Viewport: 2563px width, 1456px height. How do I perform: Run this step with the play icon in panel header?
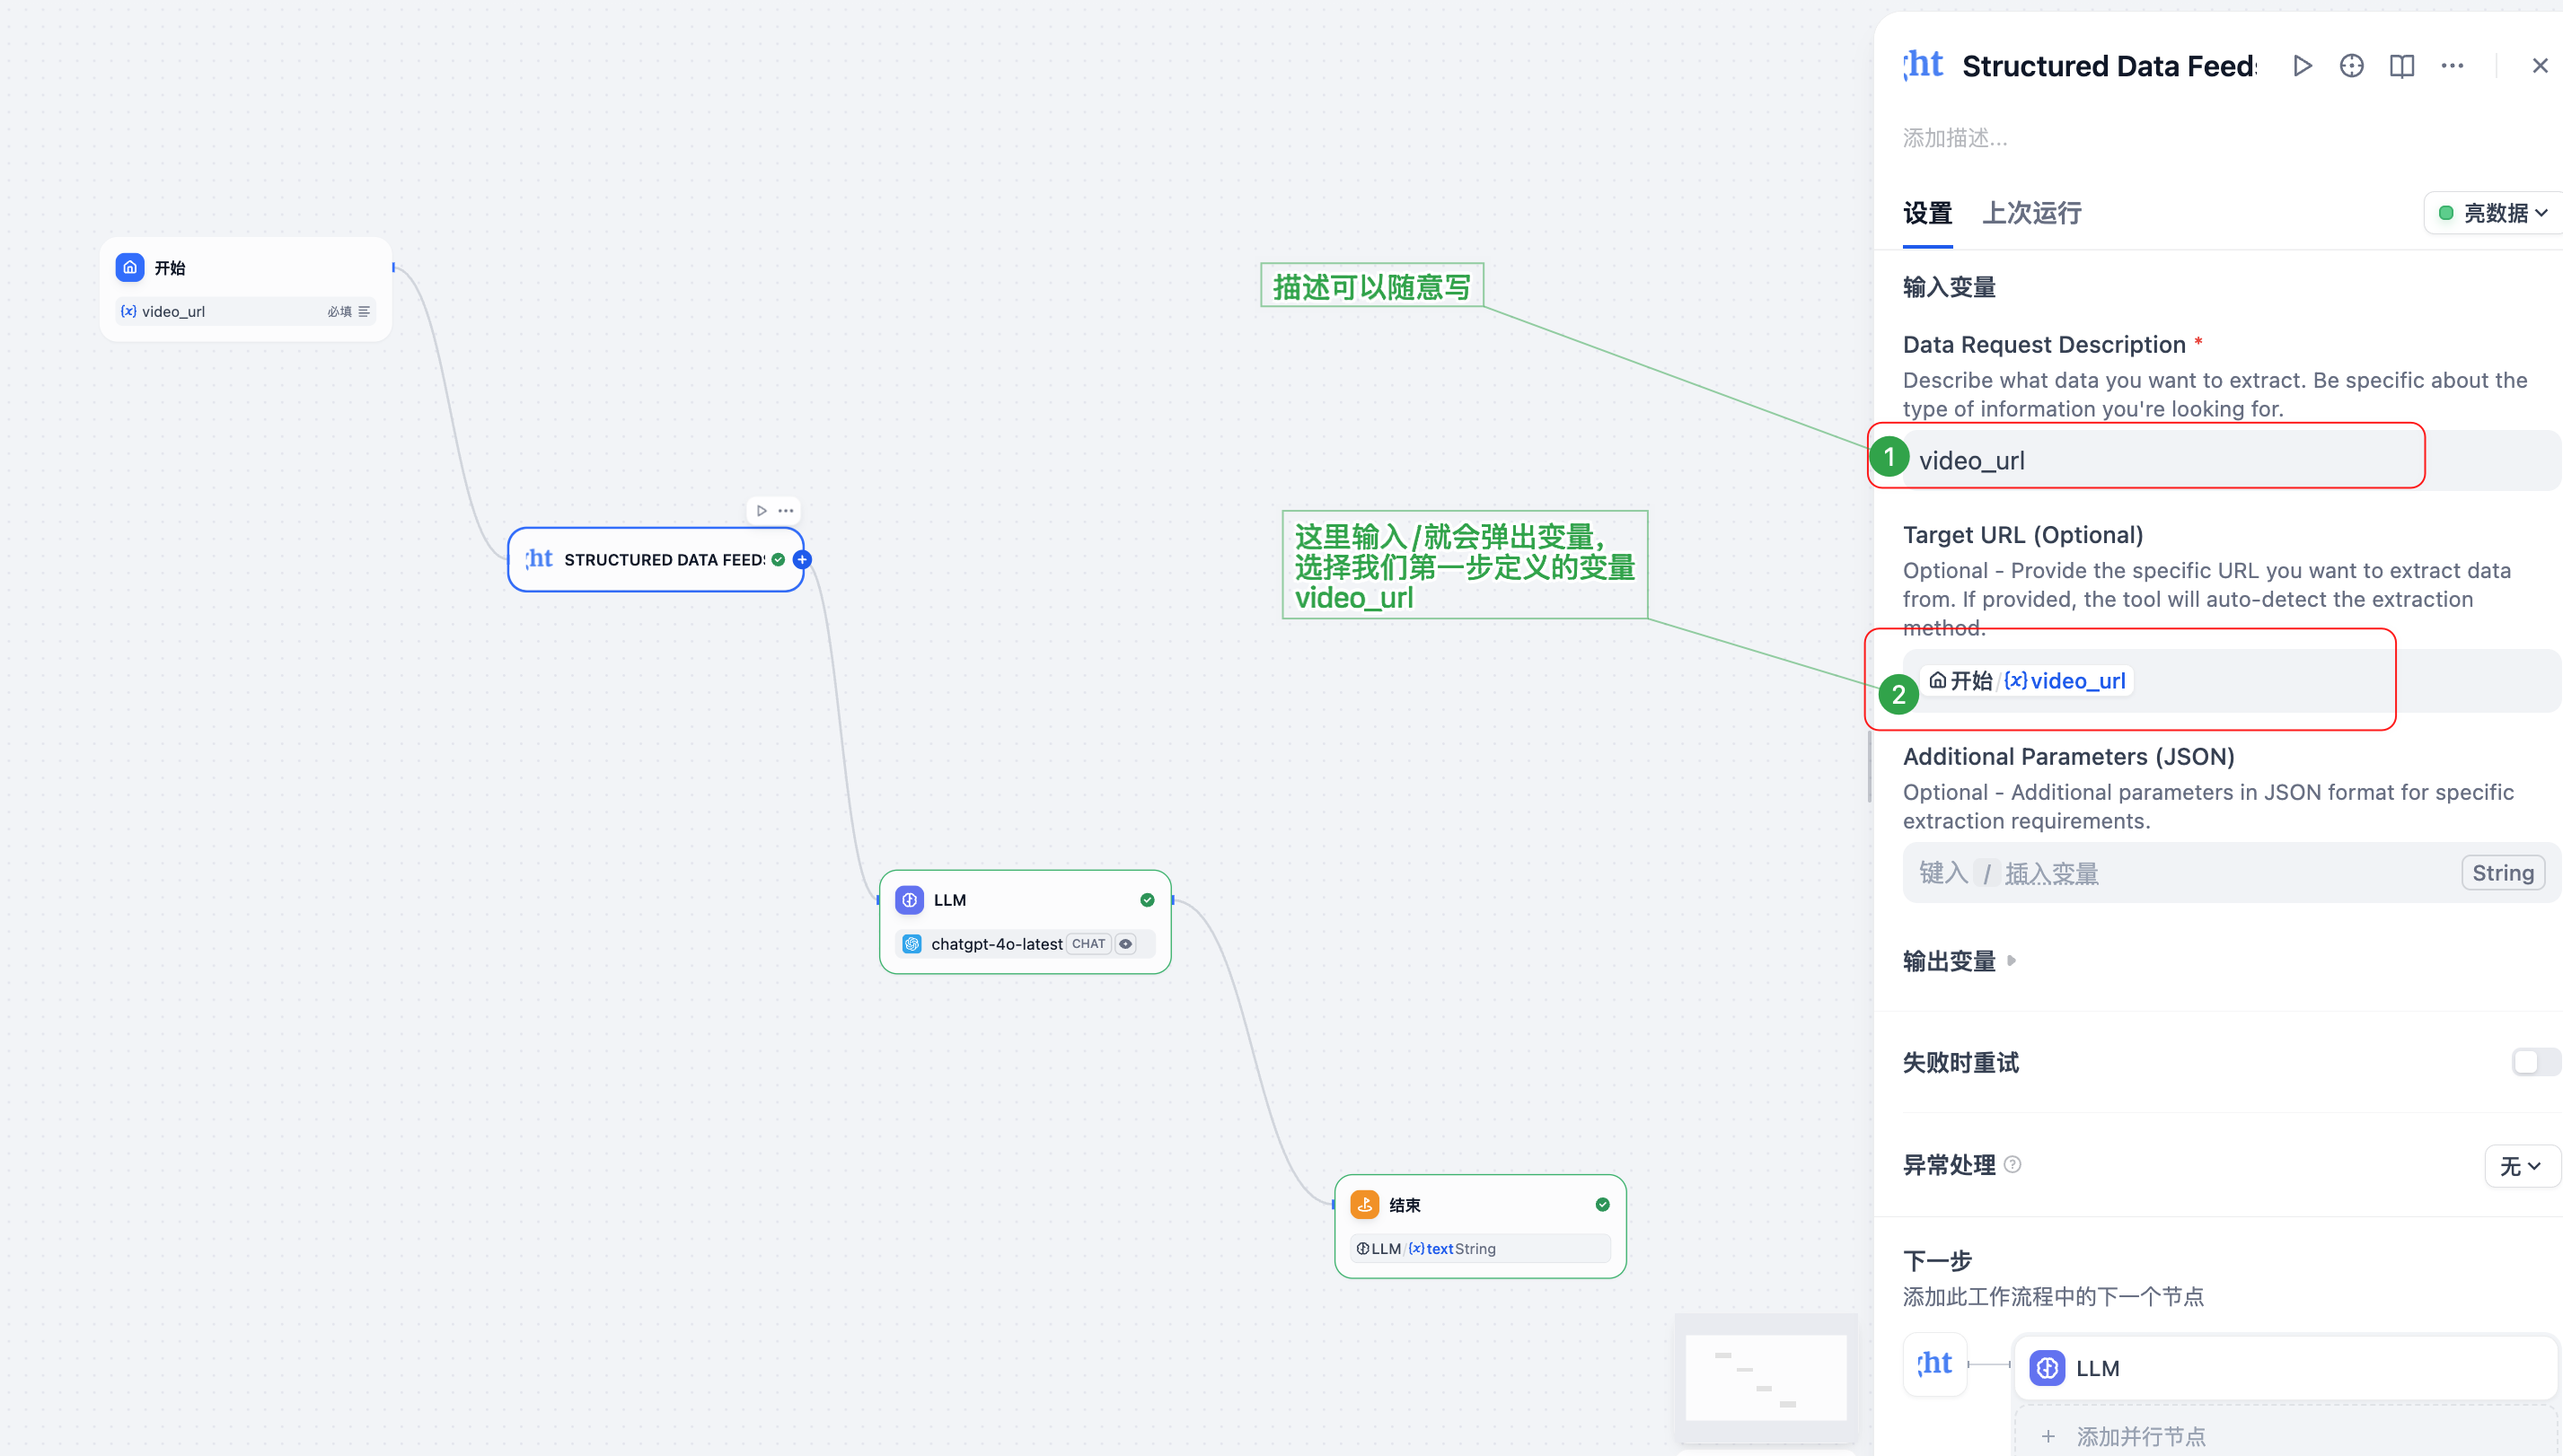tap(2303, 66)
